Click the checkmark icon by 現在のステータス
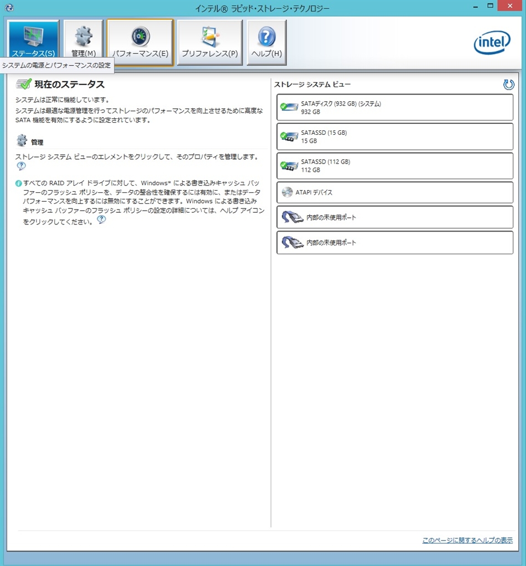526x566 pixels. (24, 84)
